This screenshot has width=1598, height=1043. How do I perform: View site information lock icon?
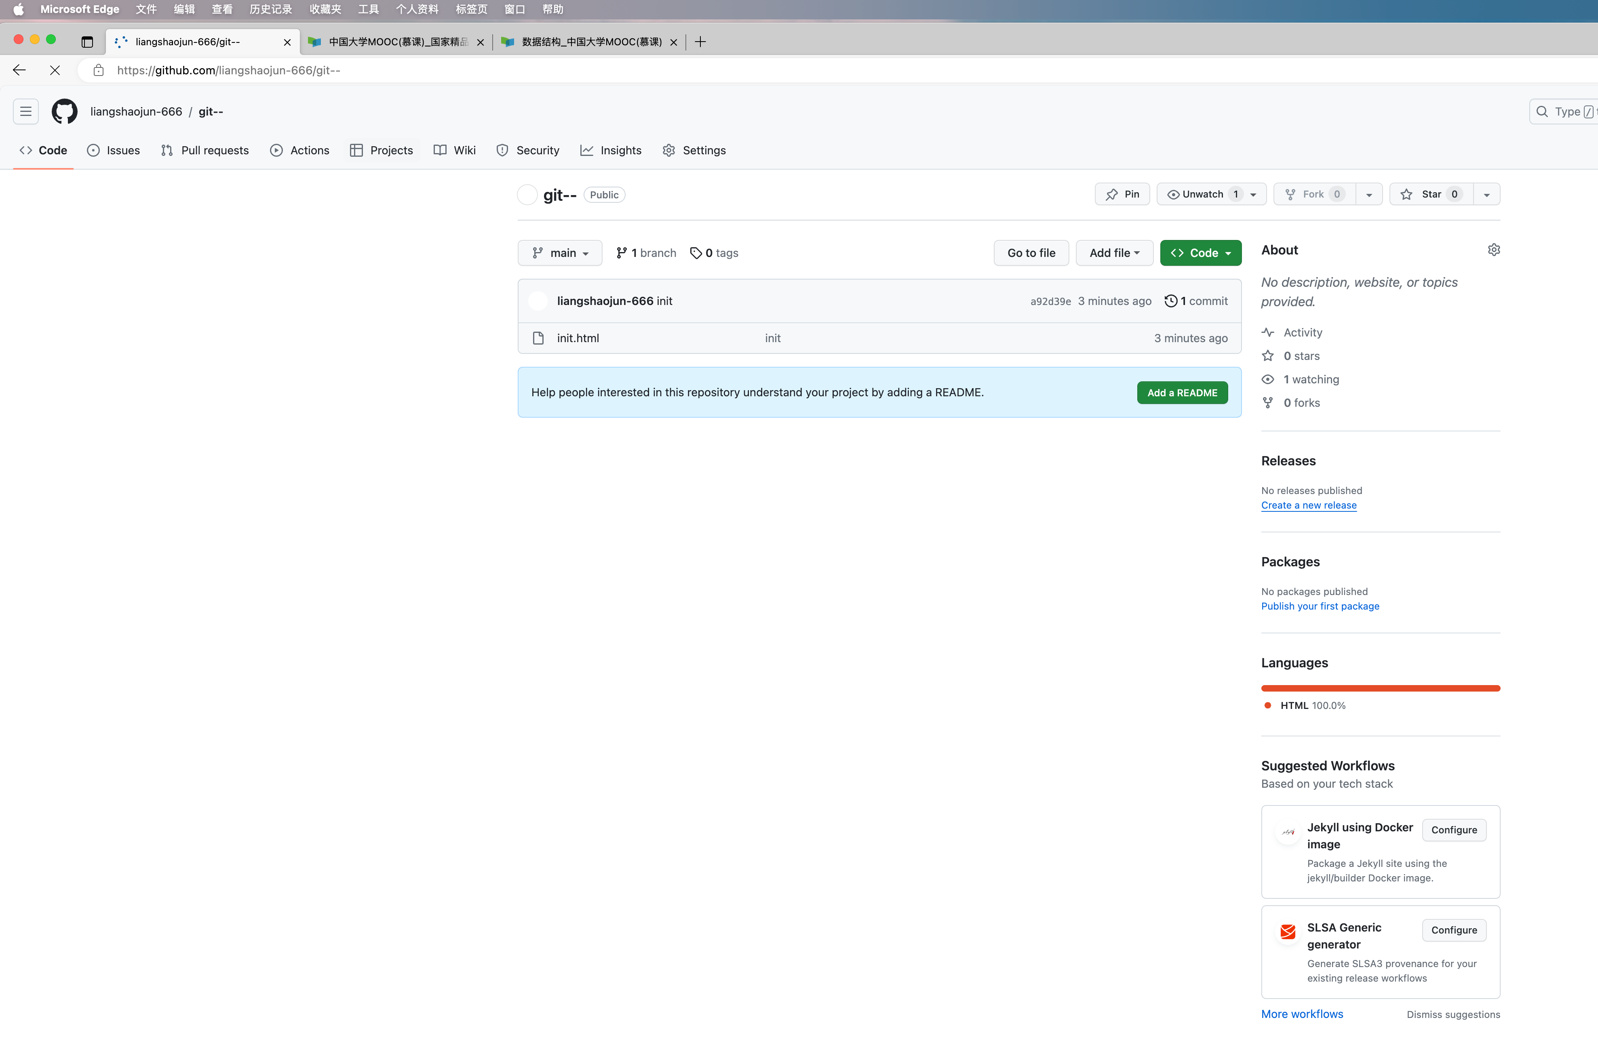[x=99, y=70]
